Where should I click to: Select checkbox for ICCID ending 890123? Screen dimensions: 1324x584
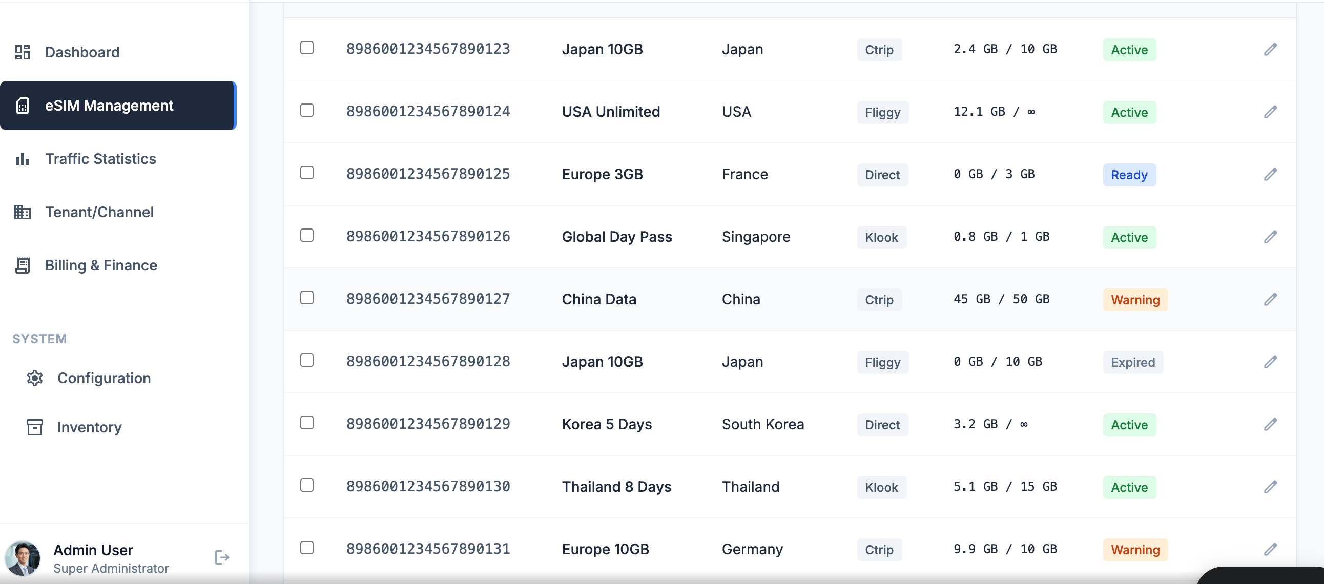(x=307, y=48)
